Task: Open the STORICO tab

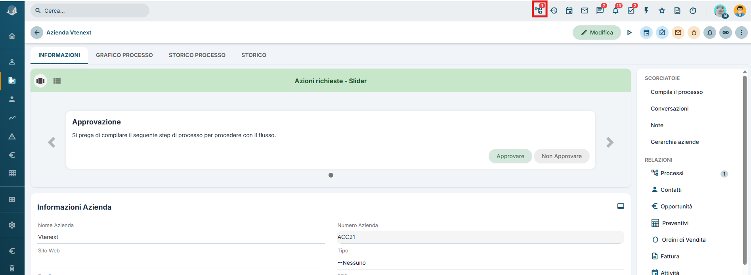Action: (x=254, y=55)
